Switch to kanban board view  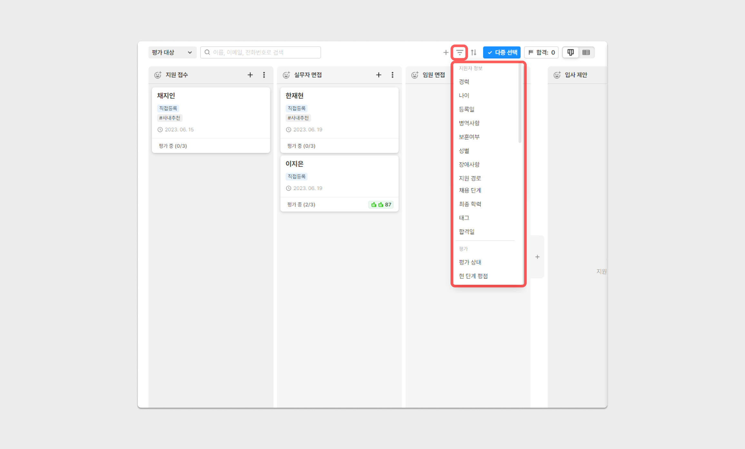coord(571,52)
